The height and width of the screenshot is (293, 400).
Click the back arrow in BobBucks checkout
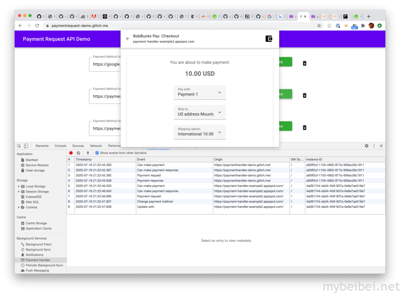pyautogui.click(x=128, y=39)
